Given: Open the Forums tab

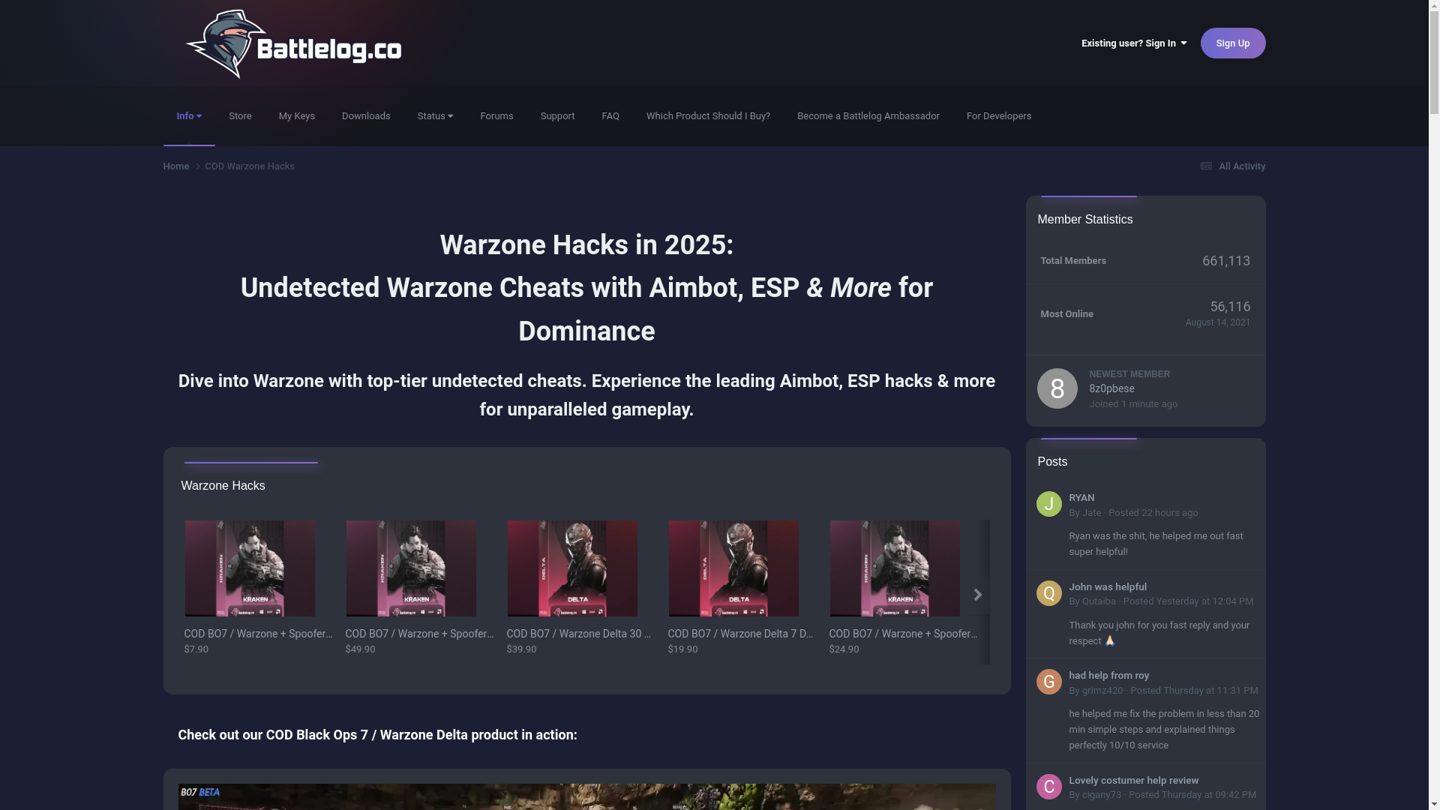Looking at the screenshot, I should [x=496, y=116].
